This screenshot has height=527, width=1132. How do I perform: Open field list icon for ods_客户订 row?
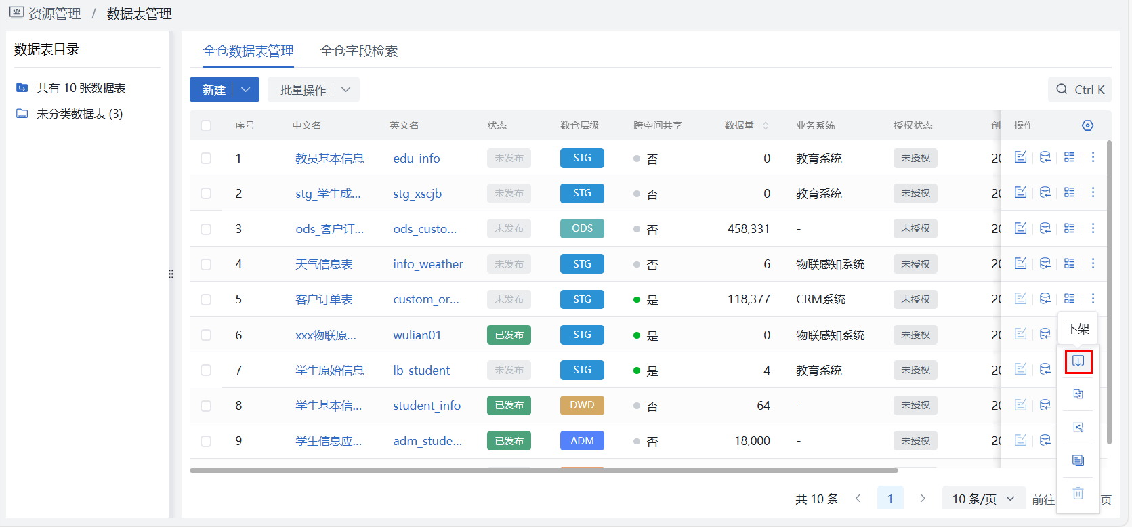(x=1069, y=228)
